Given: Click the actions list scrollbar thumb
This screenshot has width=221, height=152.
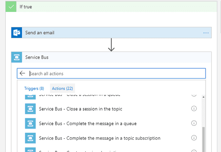Looking at the screenshot, I should click(x=203, y=139).
